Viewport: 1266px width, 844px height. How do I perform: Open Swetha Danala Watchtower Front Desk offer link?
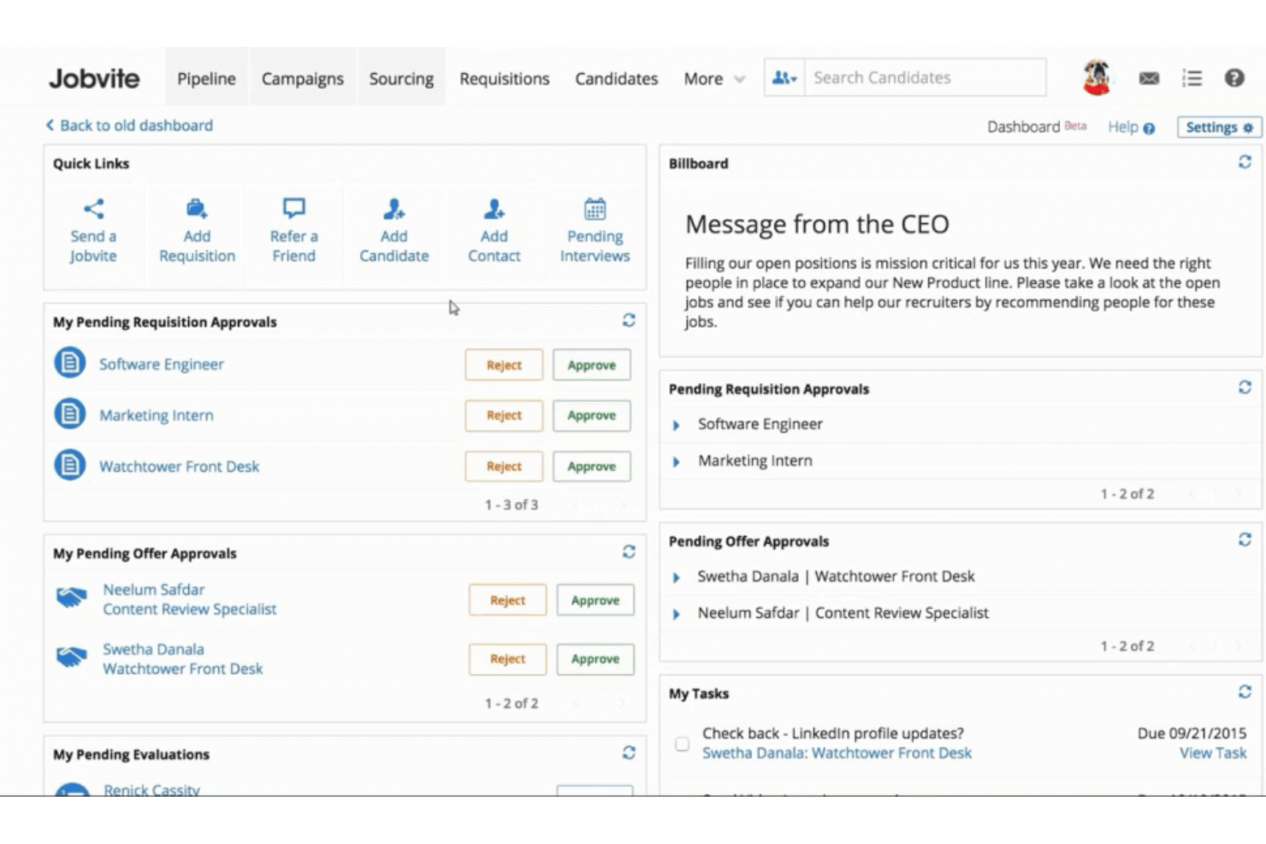point(183,659)
